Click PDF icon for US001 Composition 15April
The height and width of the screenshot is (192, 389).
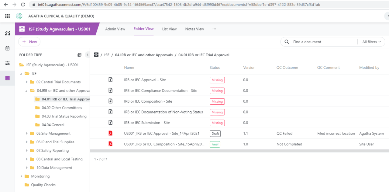[x=111, y=144]
